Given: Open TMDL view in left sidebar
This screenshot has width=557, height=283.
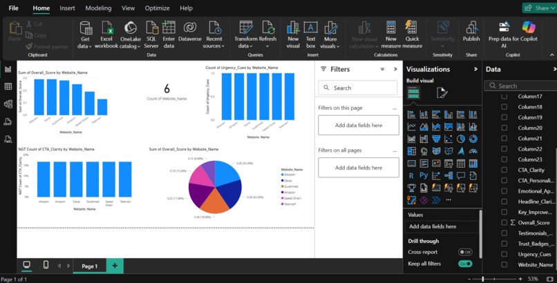Looking at the screenshot, I should pos(8,139).
